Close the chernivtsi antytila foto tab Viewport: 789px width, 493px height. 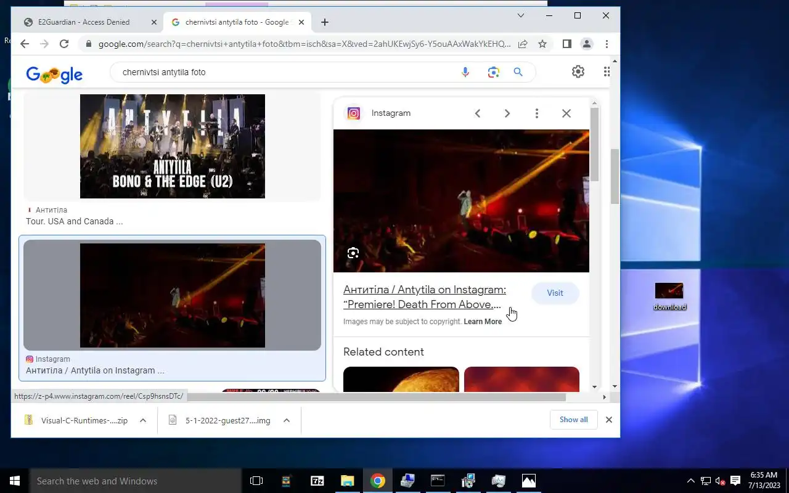click(301, 22)
